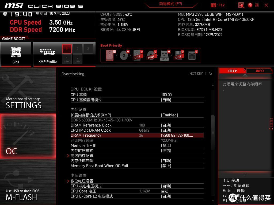Viewport: 274px width, 205px height.
Task: Select XMP profile 3
Action: click(88, 49)
